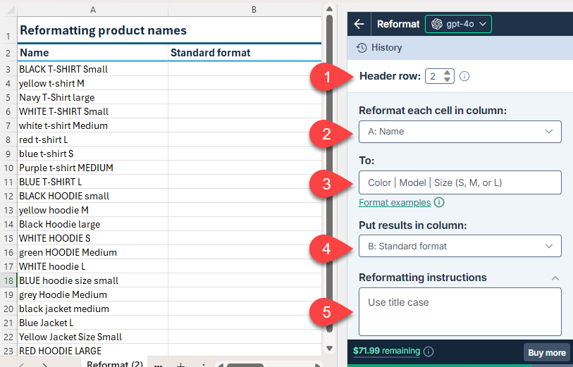Screen dimensions: 573x367
Task: Click the add new sheet plus icon
Action: tap(180, 364)
